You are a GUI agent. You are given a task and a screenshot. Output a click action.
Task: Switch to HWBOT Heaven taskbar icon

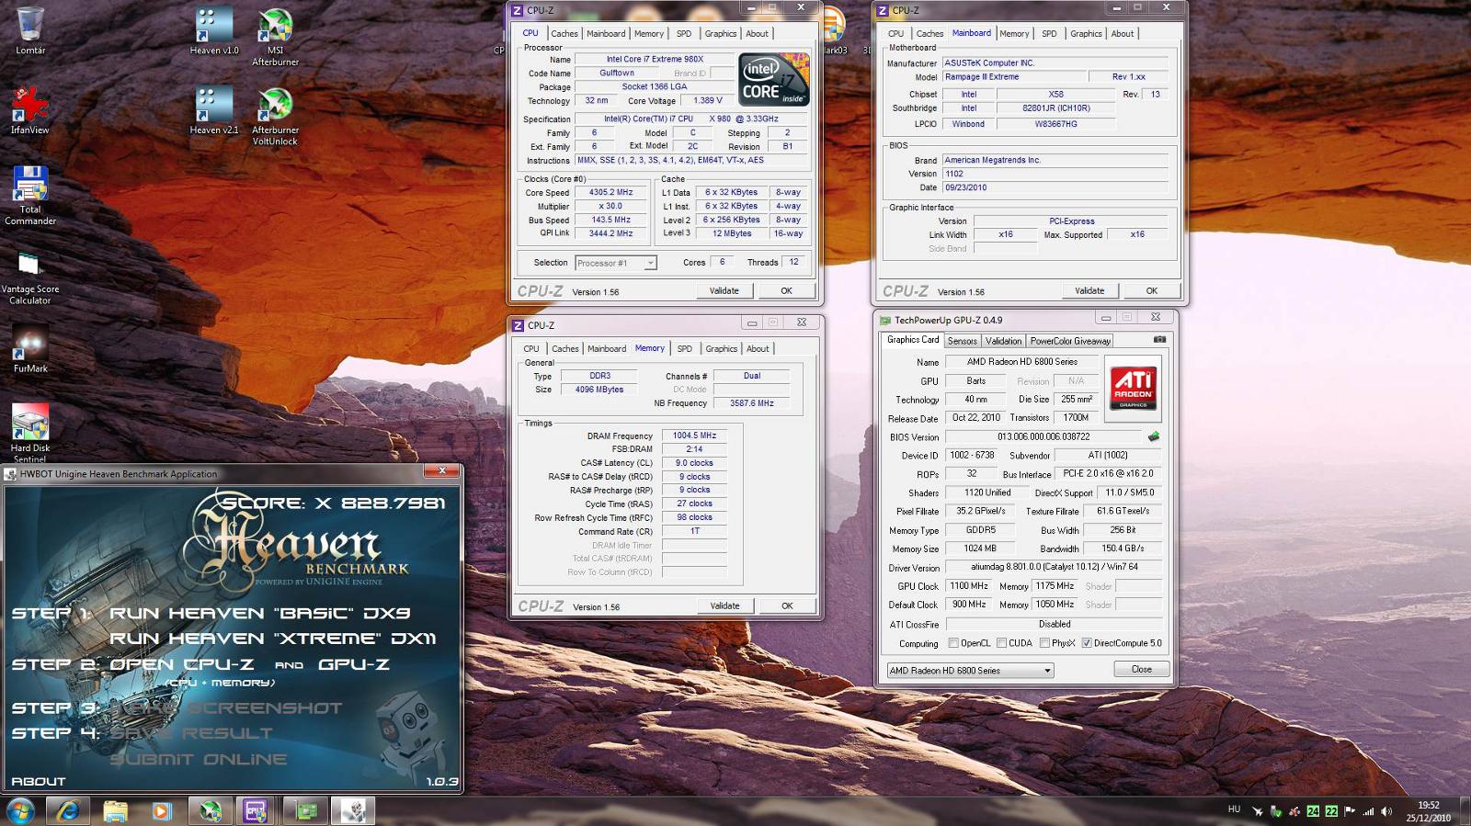click(x=353, y=810)
